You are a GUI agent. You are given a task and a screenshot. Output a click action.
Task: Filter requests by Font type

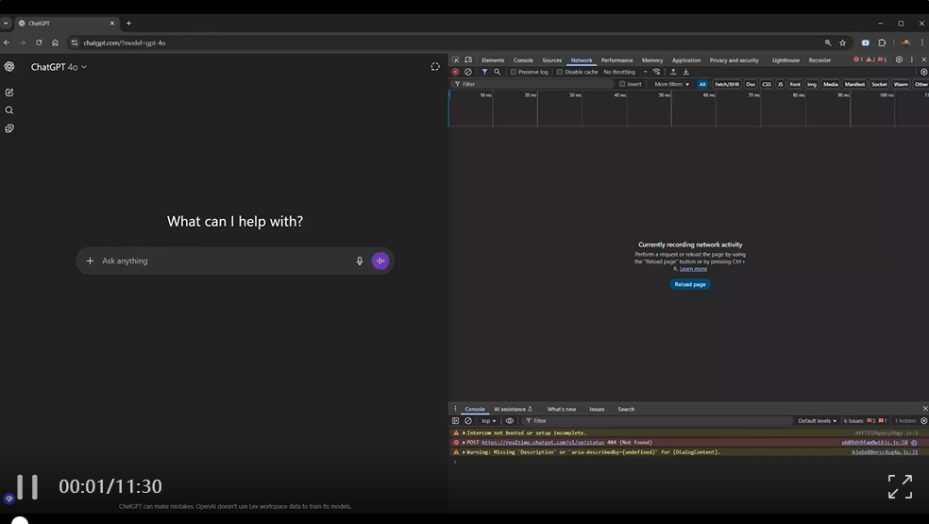coord(795,84)
